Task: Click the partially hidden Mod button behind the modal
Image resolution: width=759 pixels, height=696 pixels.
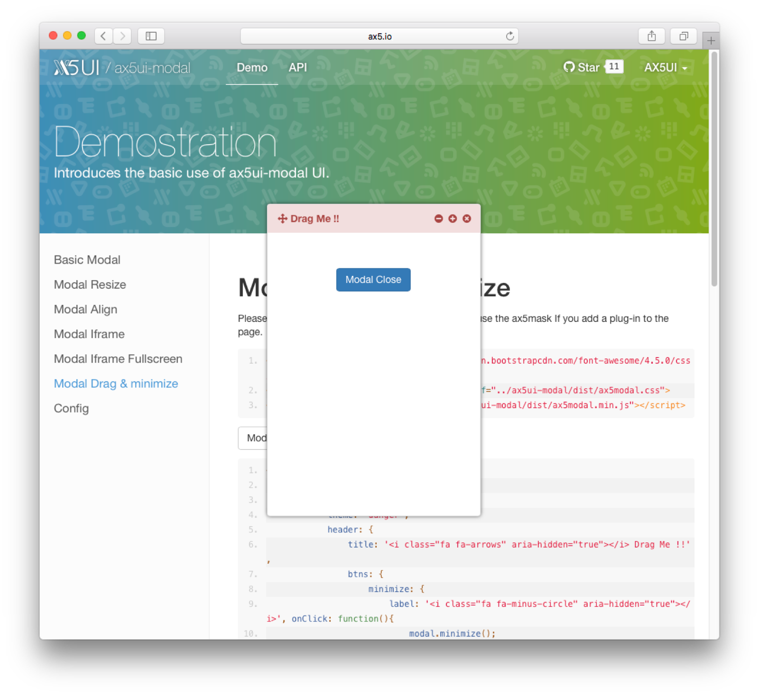Action: pos(253,438)
